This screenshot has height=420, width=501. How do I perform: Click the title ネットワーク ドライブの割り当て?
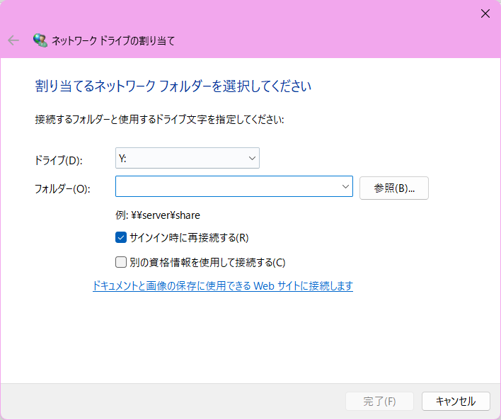[x=113, y=40]
